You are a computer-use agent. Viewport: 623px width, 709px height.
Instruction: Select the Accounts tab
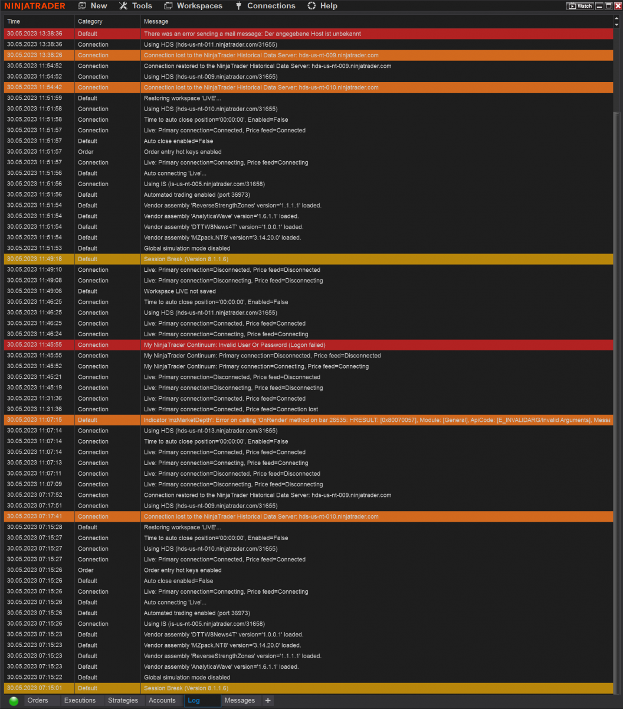point(162,701)
